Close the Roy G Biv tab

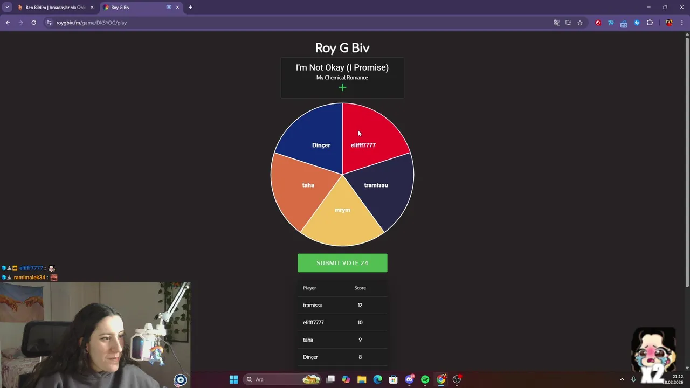(x=177, y=8)
